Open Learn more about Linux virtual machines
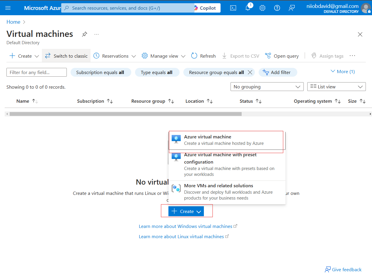372x280 pixels. 184,236
